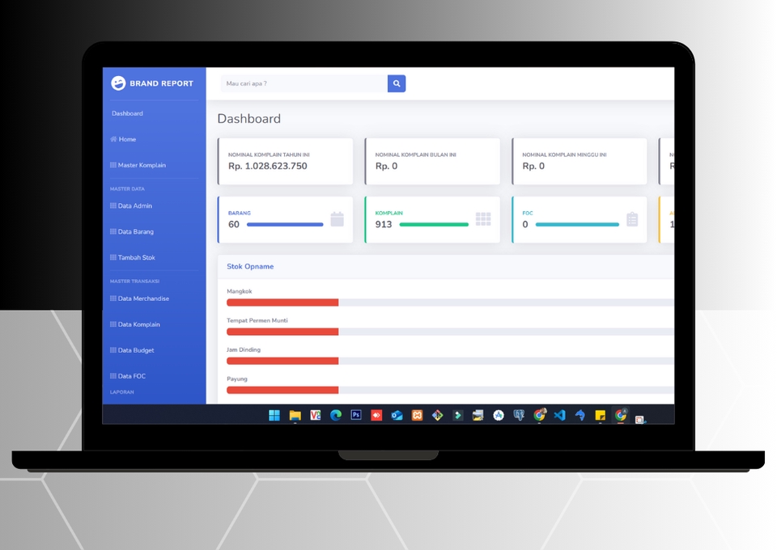This screenshot has width=777, height=550.
Task: Open Master Komplain in sidebar
Action: point(141,165)
